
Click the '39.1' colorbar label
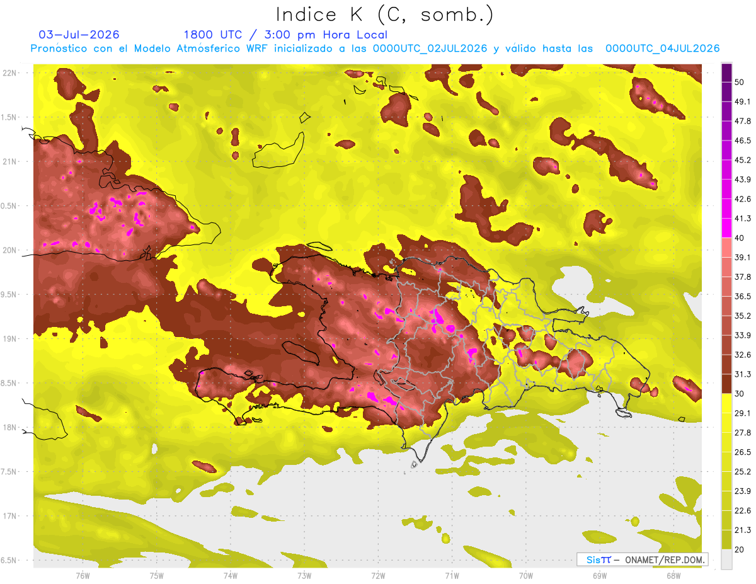[743, 257]
